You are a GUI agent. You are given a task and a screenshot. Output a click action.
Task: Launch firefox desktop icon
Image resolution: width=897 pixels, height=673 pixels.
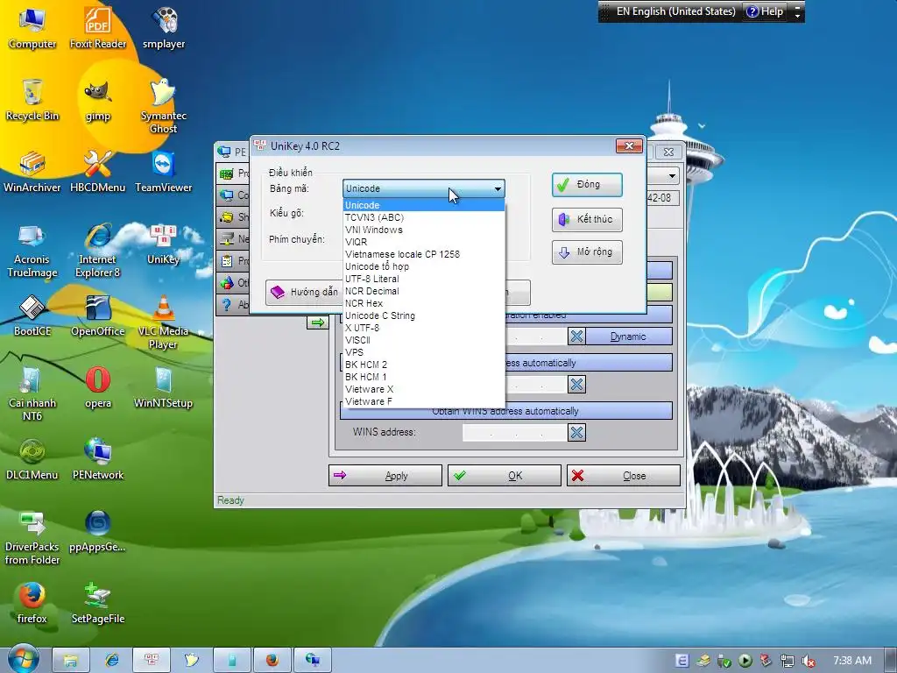click(32, 603)
